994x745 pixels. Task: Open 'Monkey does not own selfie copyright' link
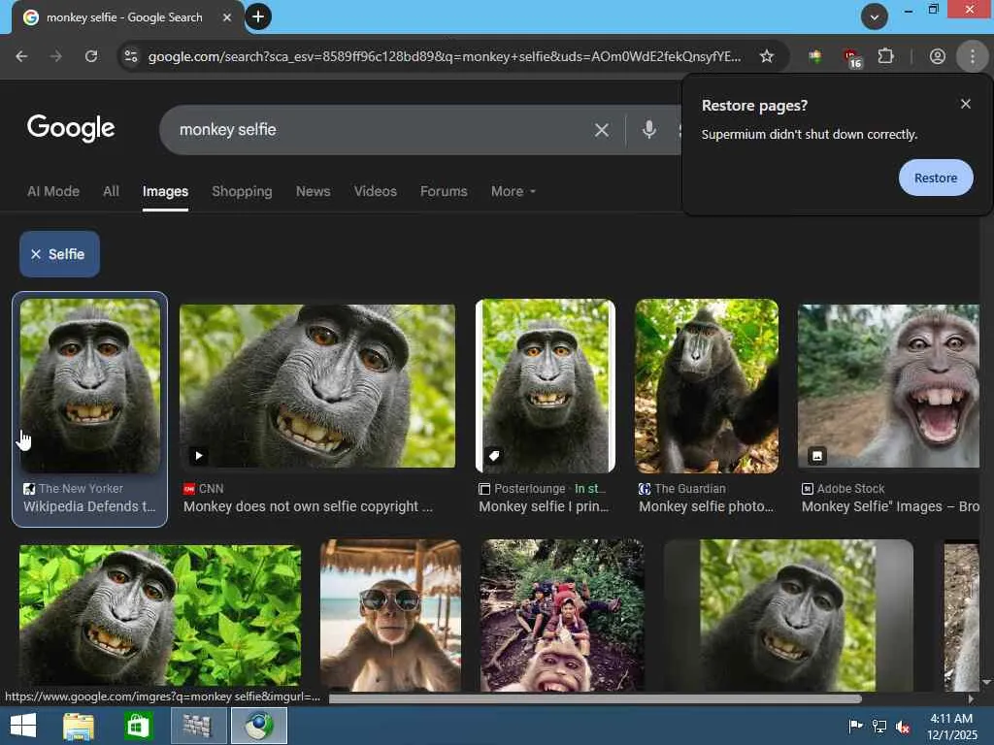point(308,506)
